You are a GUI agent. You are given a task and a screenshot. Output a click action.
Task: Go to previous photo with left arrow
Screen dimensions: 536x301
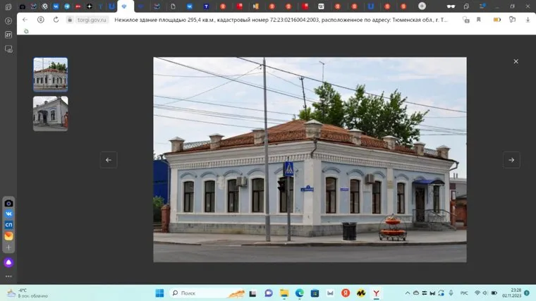coord(109,160)
